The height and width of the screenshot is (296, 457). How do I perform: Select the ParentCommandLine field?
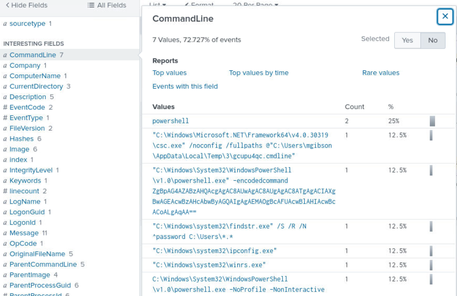click(x=43, y=264)
